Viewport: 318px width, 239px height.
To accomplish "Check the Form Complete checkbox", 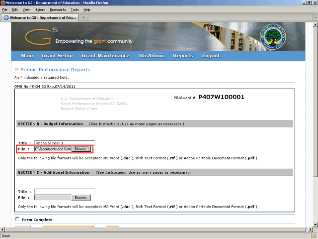I will coord(17,219).
